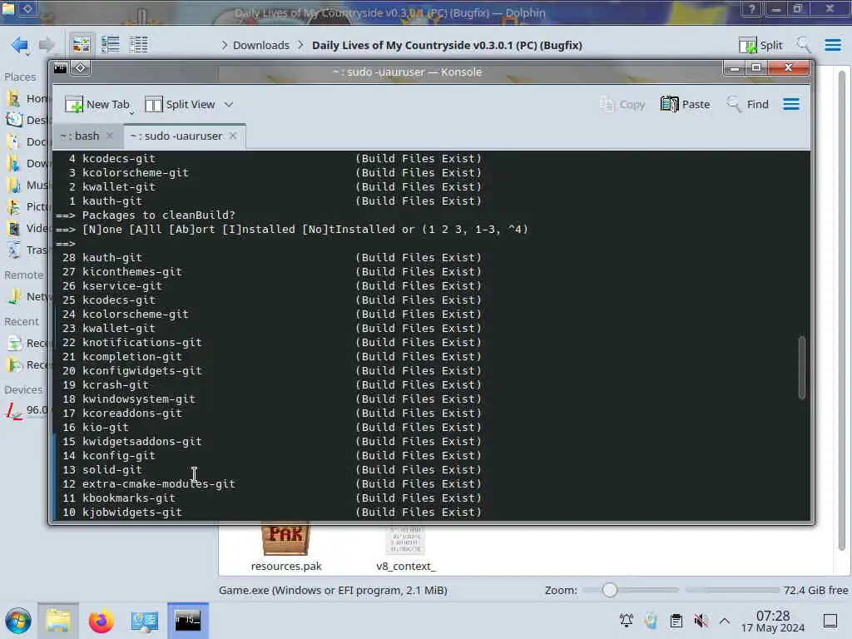Screen dimensions: 852x639
Task: Click the Konsole terminal scrollbar handle
Action: [x=801, y=368]
